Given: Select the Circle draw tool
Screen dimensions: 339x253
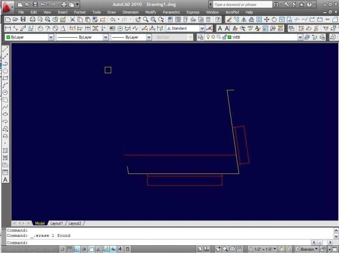Looking at the screenshot, I should 6,92.
